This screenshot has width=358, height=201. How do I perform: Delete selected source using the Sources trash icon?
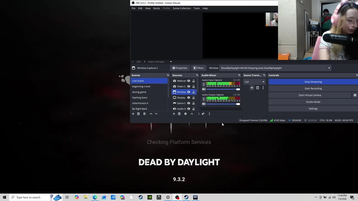click(x=179, y=114)
